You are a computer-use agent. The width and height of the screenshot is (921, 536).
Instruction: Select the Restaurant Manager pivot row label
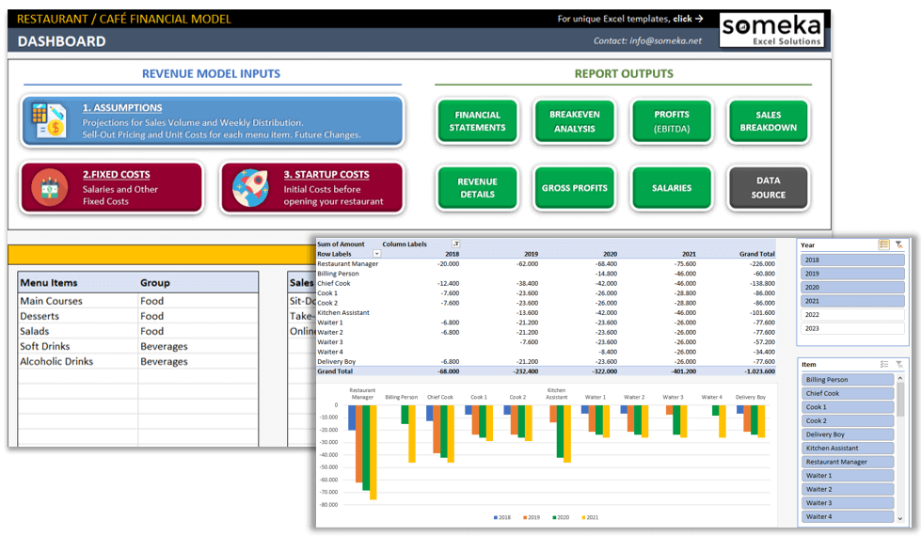[348, 263]
